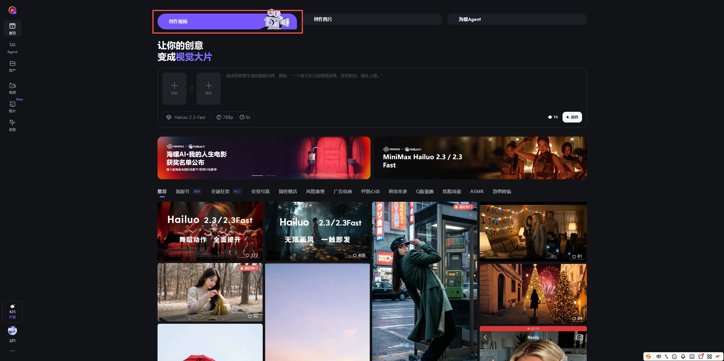Screen dimensions: 724x361
Task: Click the 升级 upgrade credits link
Action: [12, 317]
